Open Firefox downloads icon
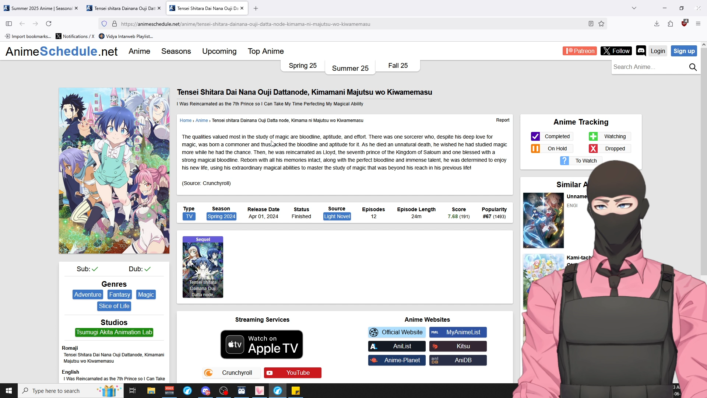 [657, 24]
